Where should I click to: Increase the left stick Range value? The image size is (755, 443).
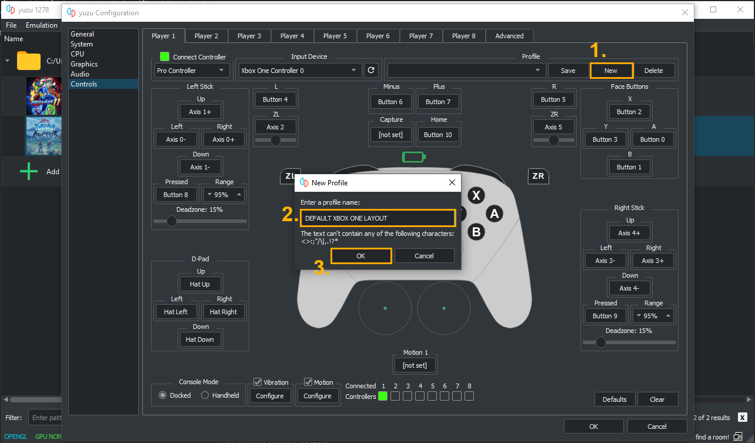(239, 195)
